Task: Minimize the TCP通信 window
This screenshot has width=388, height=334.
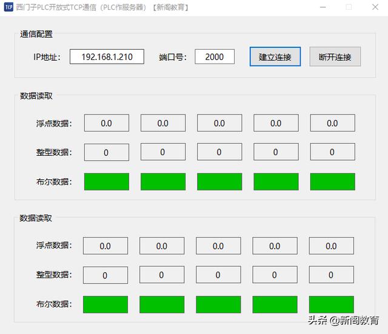Action: (323, 7)
